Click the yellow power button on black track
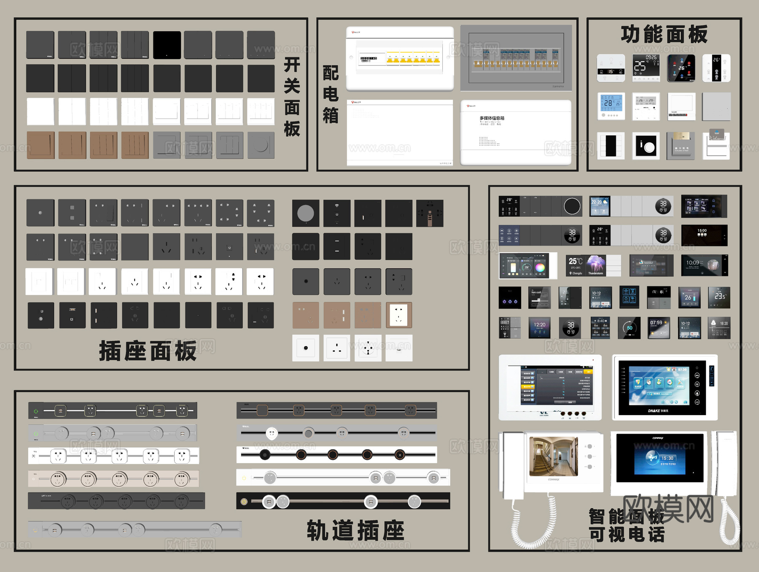759x572 pixels. [x=244, y=502]
